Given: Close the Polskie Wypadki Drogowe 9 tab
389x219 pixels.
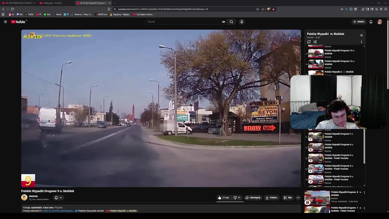Looking at the screenshot, I should tap(109, 3).
